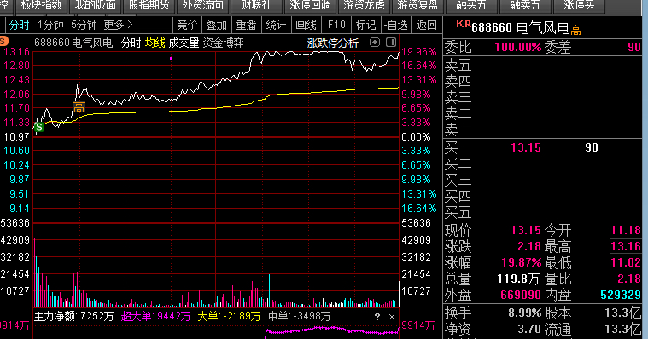The image size is (648, 339).
Task: Open the 游资复盘 tab
Action: [x=417, y=5]
